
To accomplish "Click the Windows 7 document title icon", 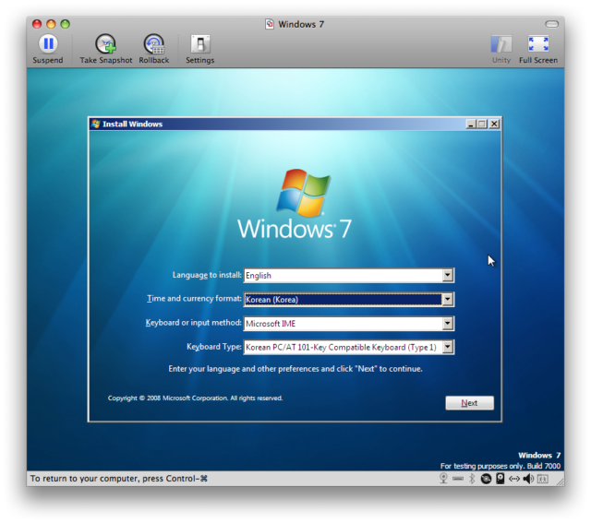I will (270, 24).
